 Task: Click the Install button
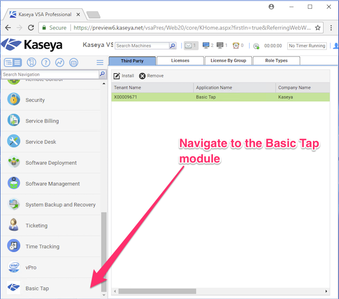coord(124,76)
